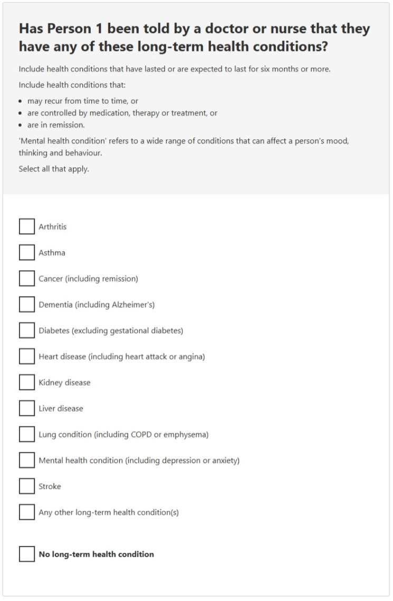393x601 pixels.
Task: Check No long-term health condition
Action: click(26, 554)
